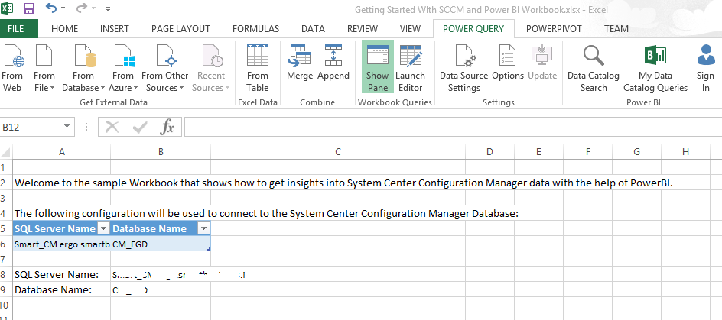Image resolution: width=722 pixels, height=320 pixels.
Task: Select the POWER QUERY tab
Action: 473,28
